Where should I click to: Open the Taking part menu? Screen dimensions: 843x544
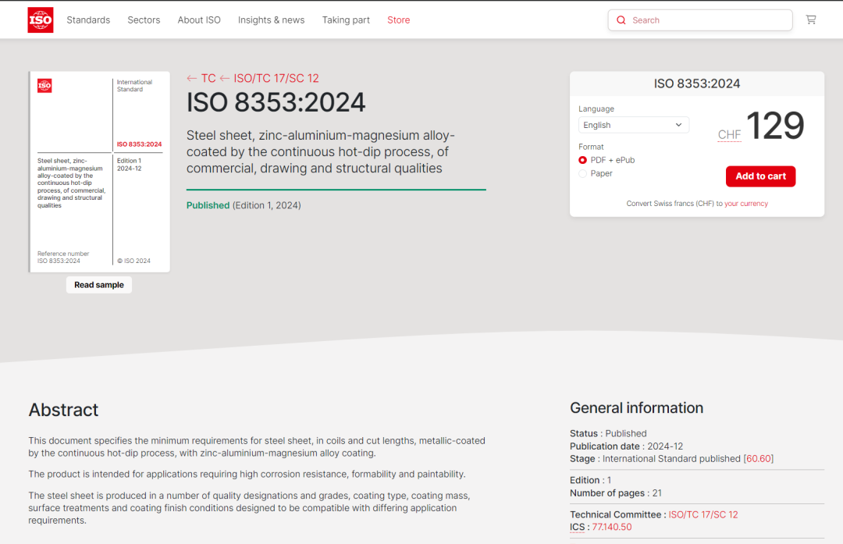coord(346,20)
